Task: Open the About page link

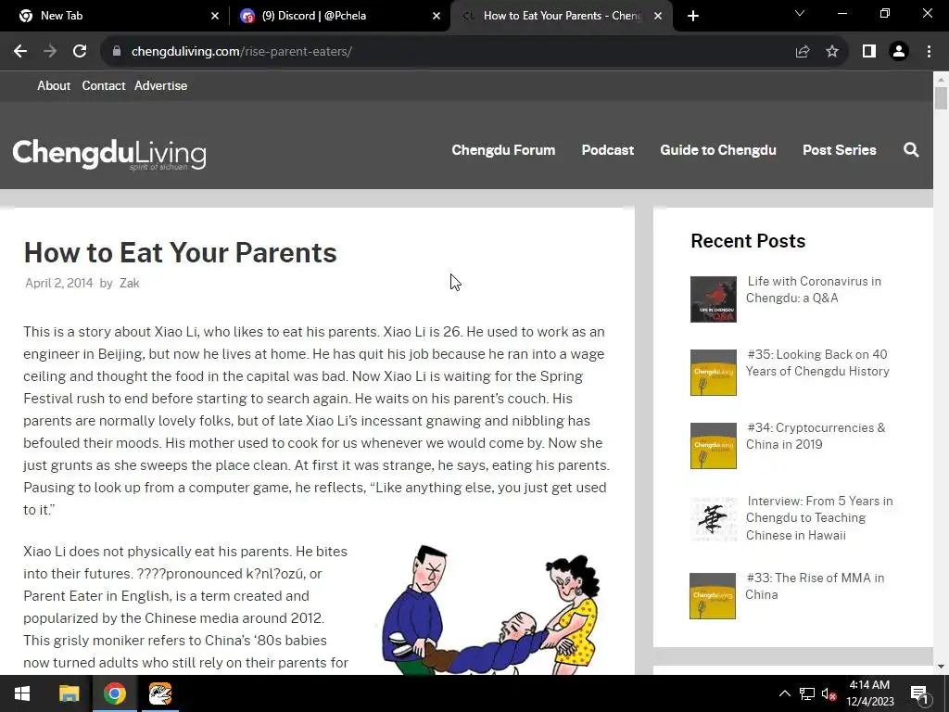Action: pos(54,85)
